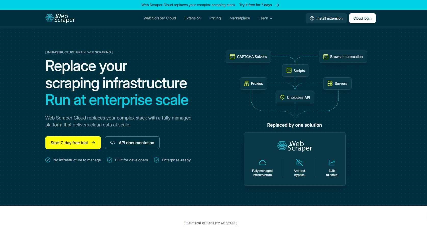This screenshot has width=427, height=230.
Task: Click the Web Scraper logo in the solution card
Action: pos(294,146)
